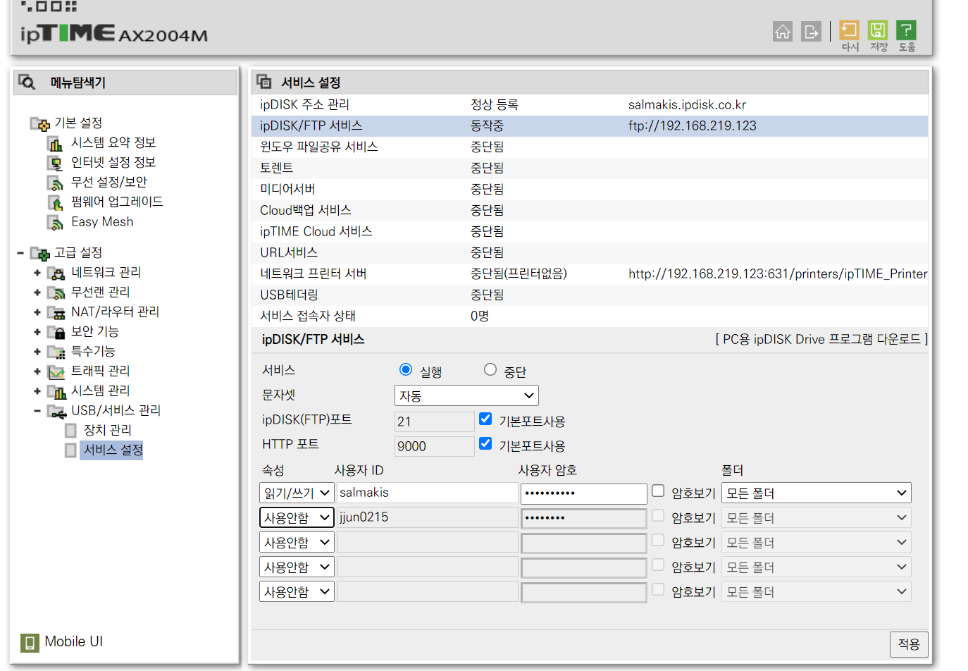
Task: Click the USB/서비스 관리 icon
Action: pyautogui.click(x=56, y=411)
